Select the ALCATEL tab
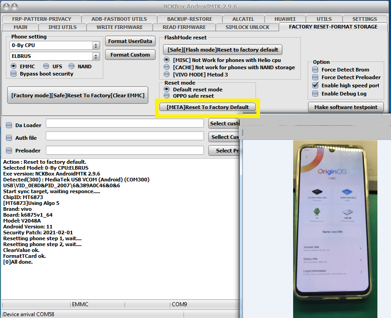 243,19
